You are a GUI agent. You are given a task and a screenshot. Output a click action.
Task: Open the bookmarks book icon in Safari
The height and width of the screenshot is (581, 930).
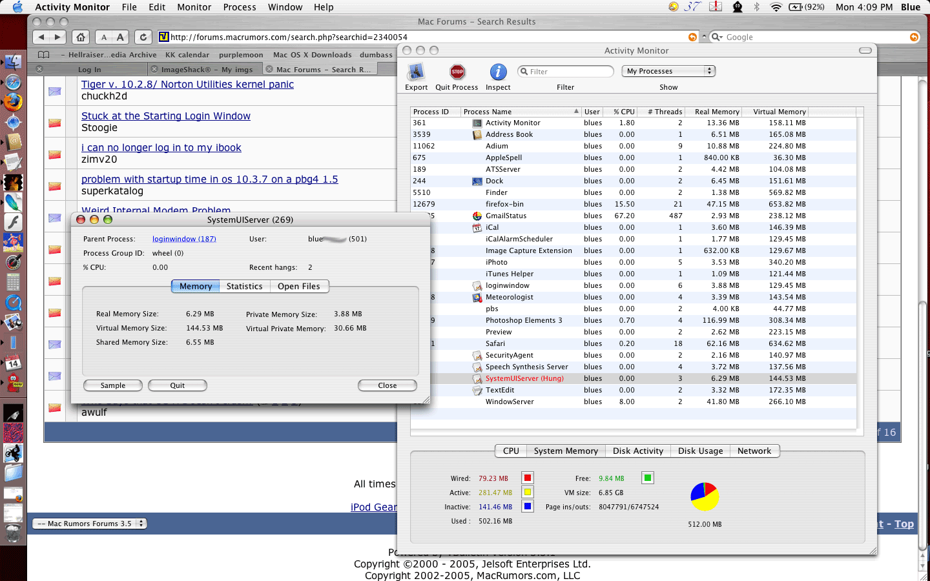point(44,55)
